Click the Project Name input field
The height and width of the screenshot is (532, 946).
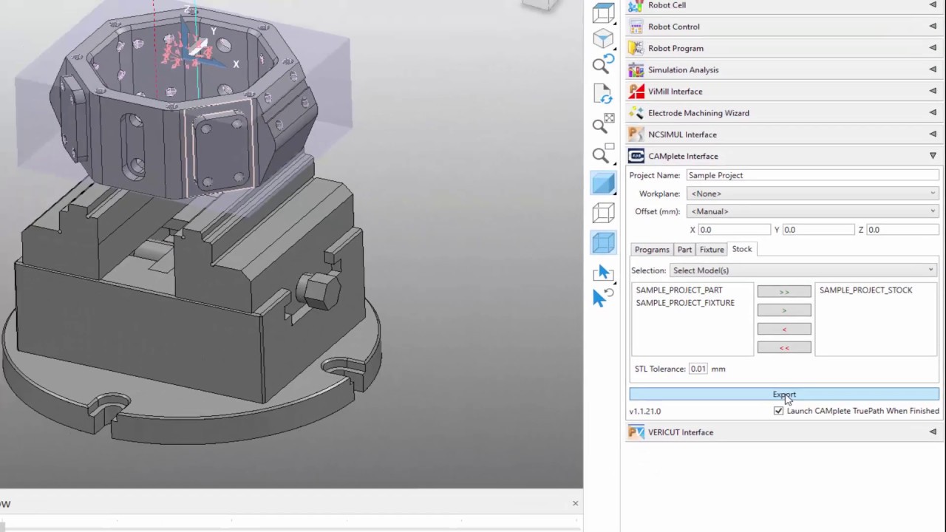pyautogui.click(x=813, y=175)
